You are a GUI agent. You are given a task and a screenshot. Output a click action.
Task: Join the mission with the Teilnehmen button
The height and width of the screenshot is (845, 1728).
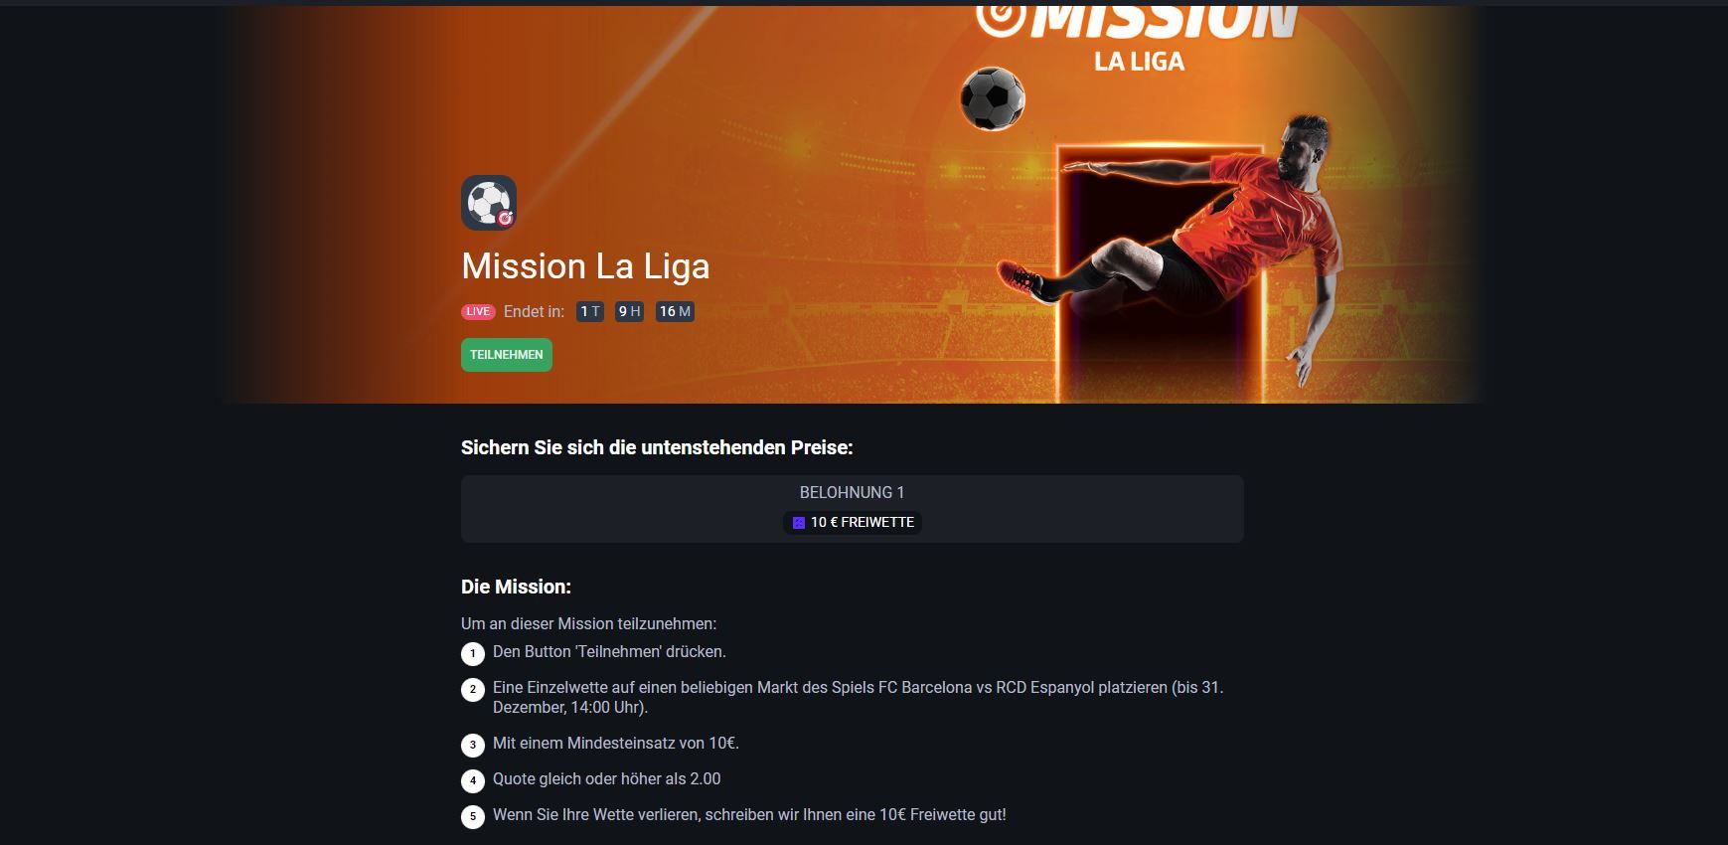click(507, 355)
